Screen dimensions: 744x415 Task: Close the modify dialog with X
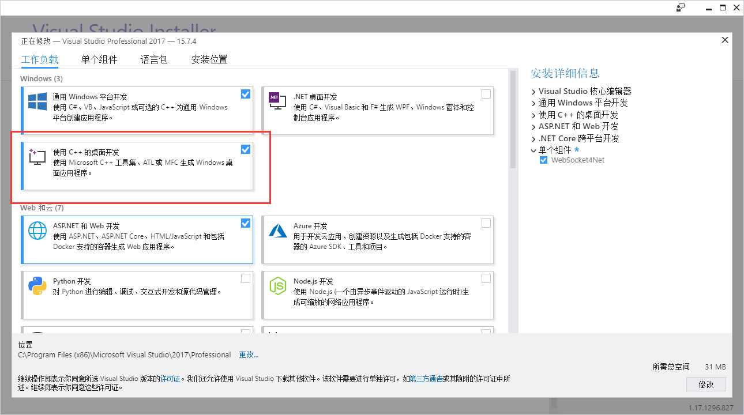point(725,40)
